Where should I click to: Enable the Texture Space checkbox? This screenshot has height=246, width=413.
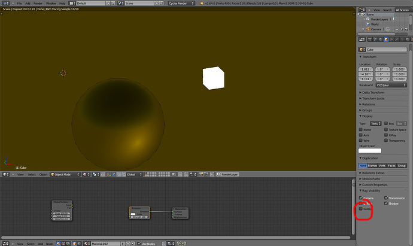(x=386, y=129)
